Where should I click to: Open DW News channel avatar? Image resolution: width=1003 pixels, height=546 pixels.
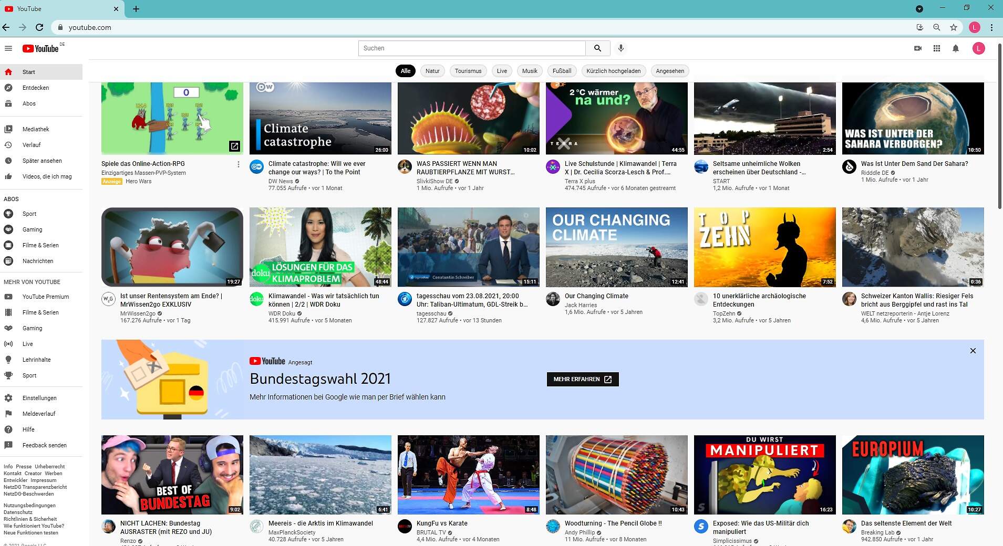(x=256, y=167)
